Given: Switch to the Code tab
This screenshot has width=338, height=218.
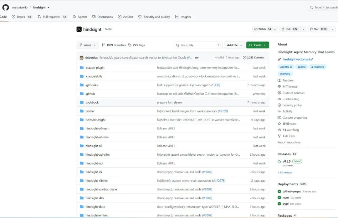Looking at the screenshot, I should (3, 17).
